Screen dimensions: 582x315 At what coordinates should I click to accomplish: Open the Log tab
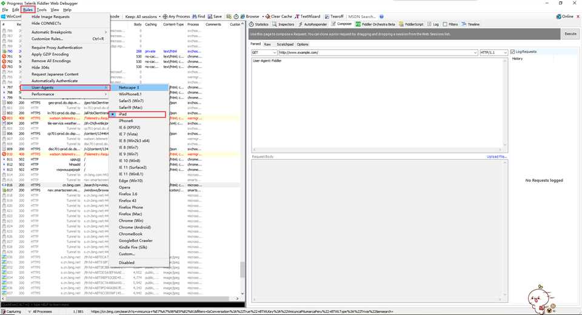pyautogui.click(x=433, y=24)
